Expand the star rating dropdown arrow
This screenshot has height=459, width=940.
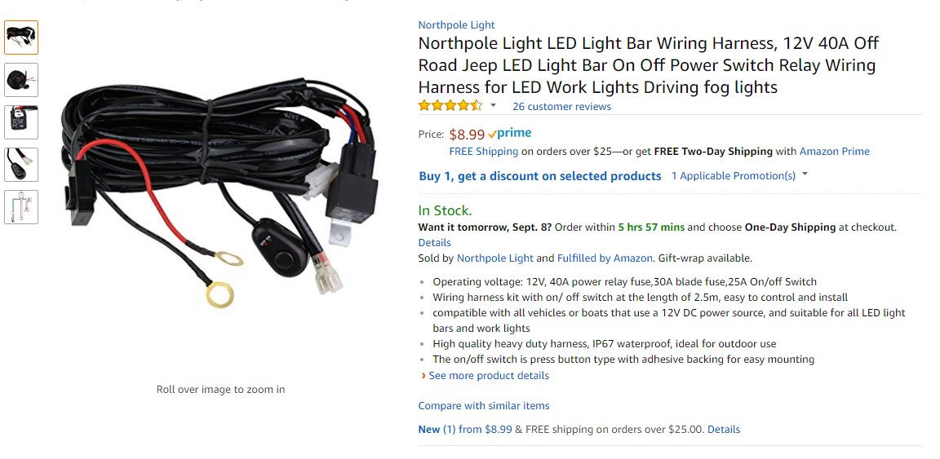point(494,105)
